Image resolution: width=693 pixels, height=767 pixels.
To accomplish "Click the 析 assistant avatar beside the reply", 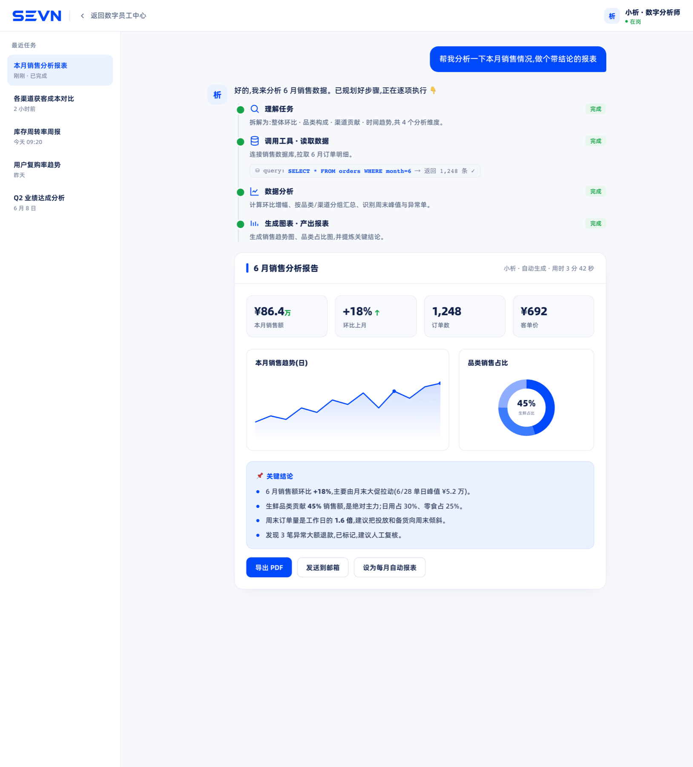I will click(217, 95).
